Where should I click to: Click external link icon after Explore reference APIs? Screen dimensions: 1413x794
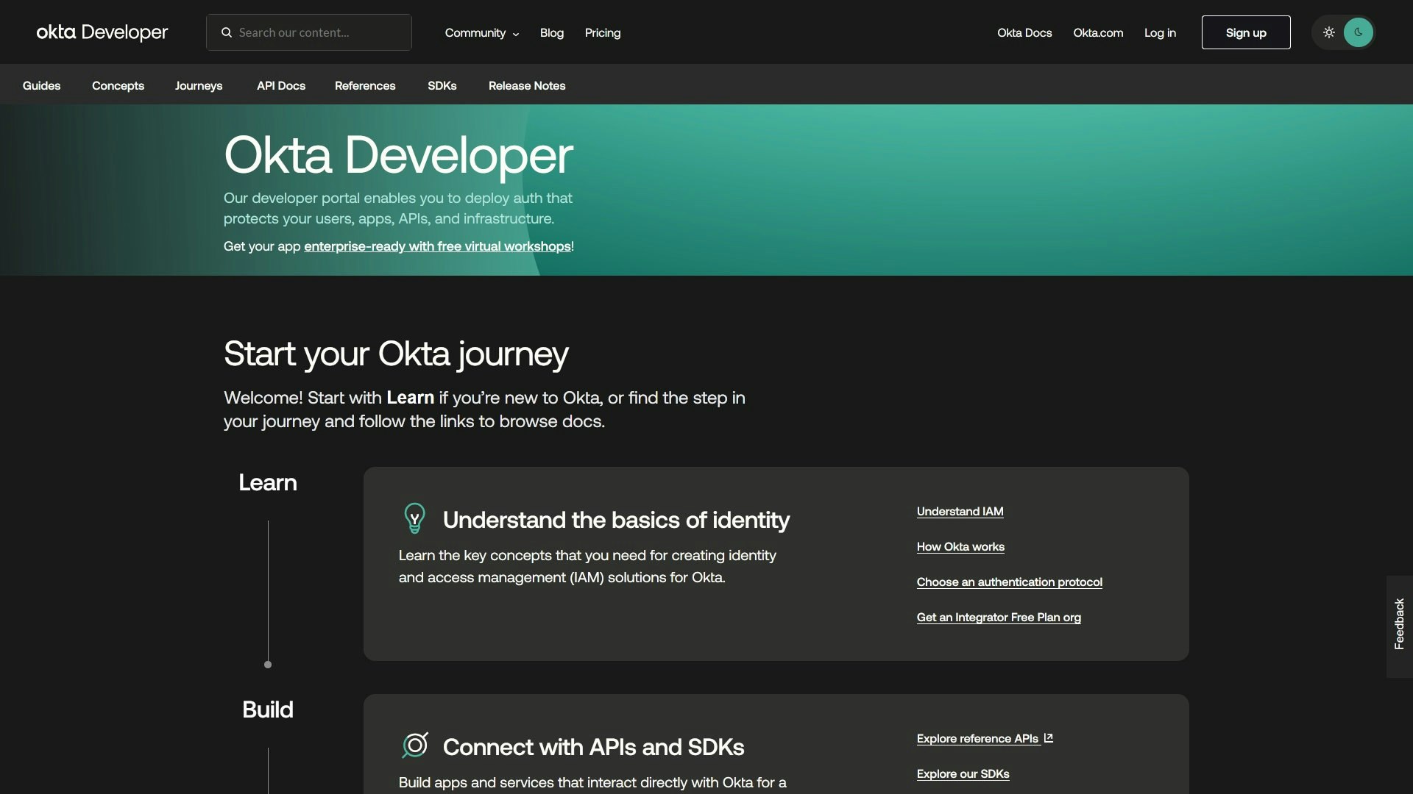(x=1048, y=738)
